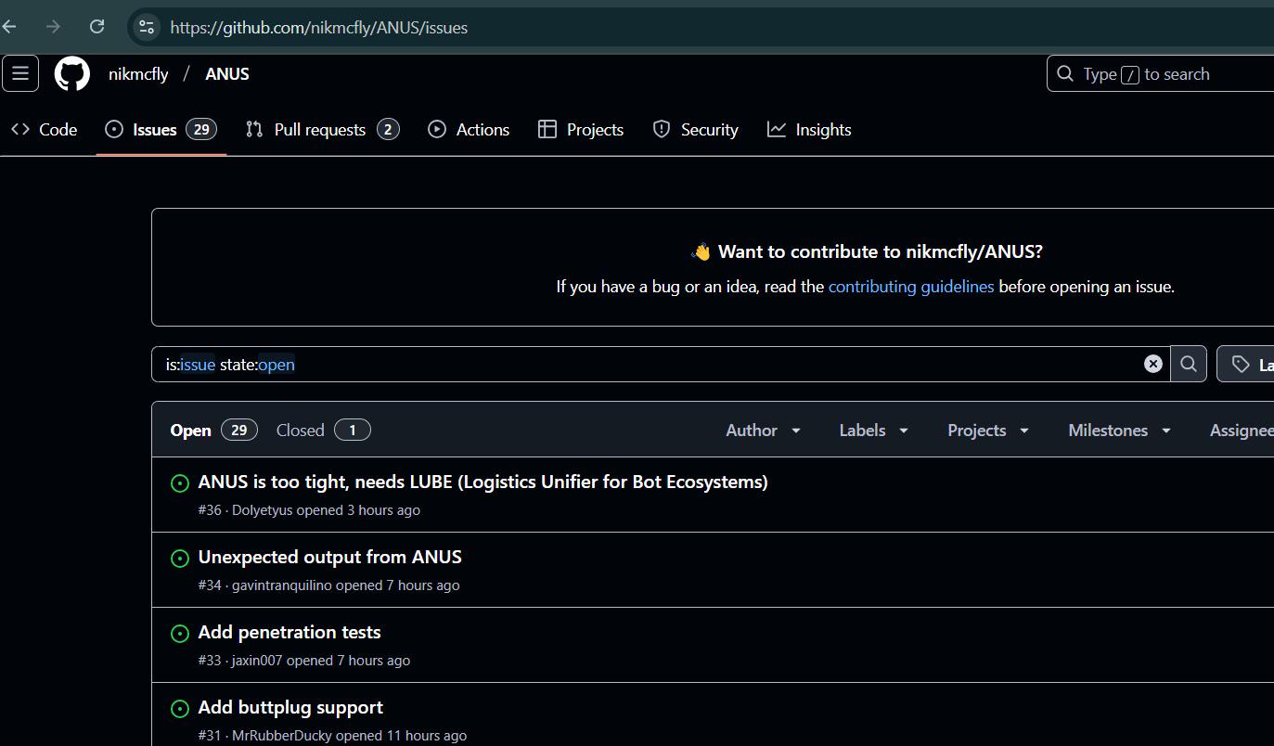Expand the Assignees filter dropdown
Image resolution: width=1274 pixels, height=746 pixels.
pos(1242,431)
